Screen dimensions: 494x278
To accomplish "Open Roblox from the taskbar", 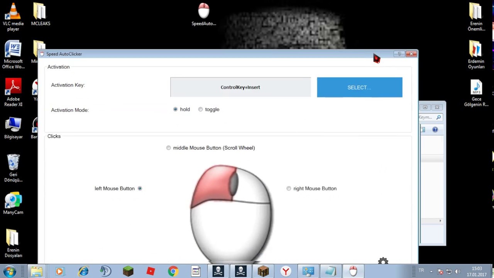I will (150, 271).
